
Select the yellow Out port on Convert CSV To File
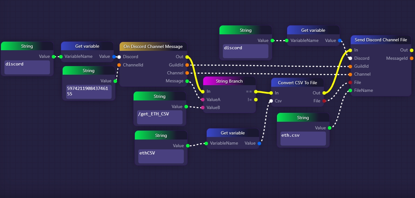click(x=324, y=93)
